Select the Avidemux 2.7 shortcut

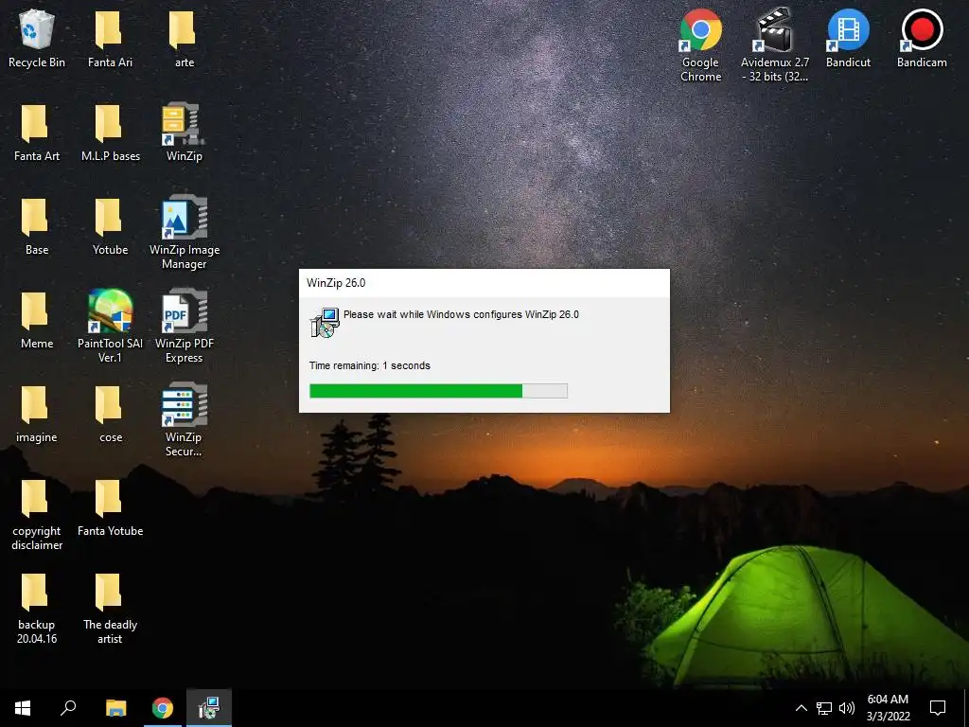(x=774, y=44)
